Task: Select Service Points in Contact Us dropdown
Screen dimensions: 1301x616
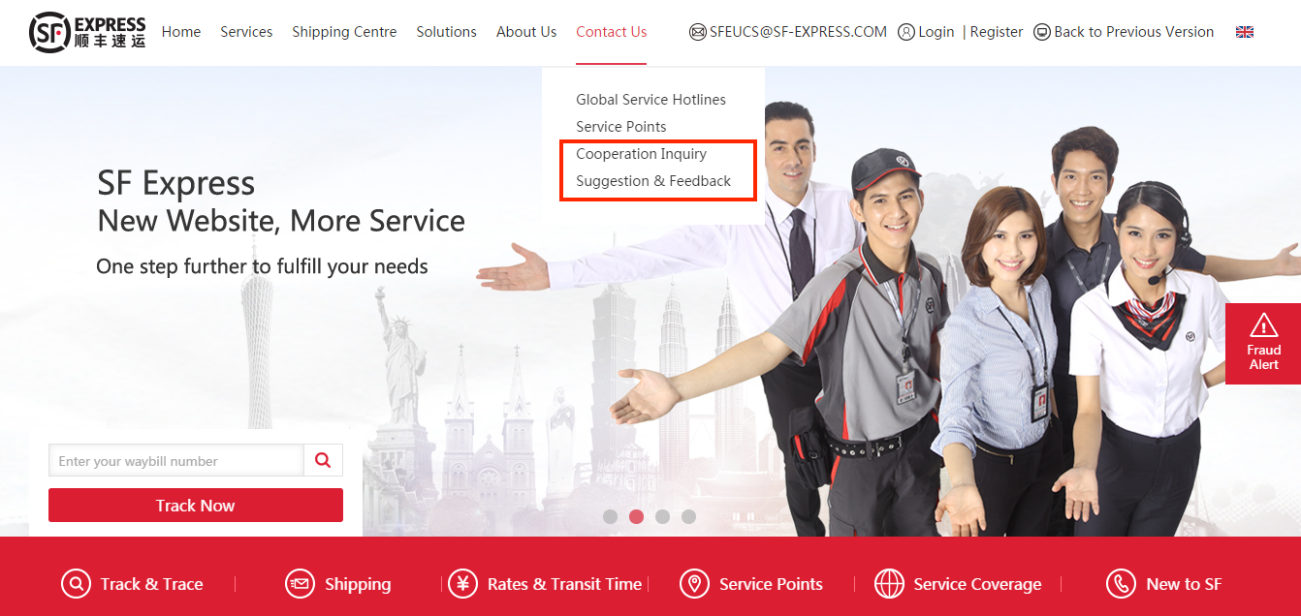Action: 621,127
